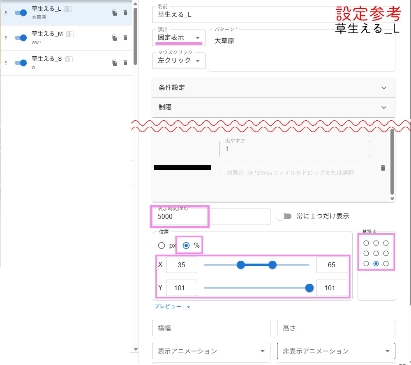The height and width of the screenshot is (365, 411).
Task: Click the 出やすさ field
Action: (x=295, y=149)
